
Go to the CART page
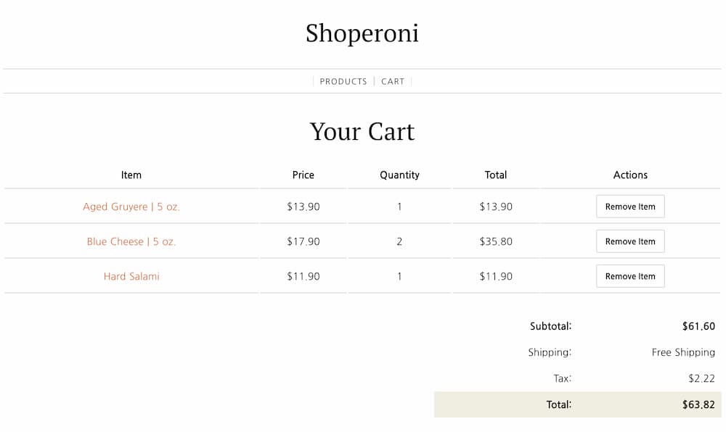click(x=393, y=81)
